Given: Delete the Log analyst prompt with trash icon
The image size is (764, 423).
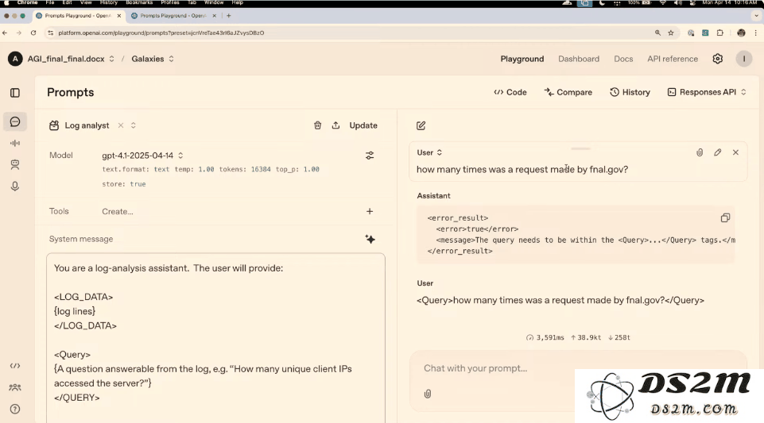Looking at the screenshot, I should [318, 125].
